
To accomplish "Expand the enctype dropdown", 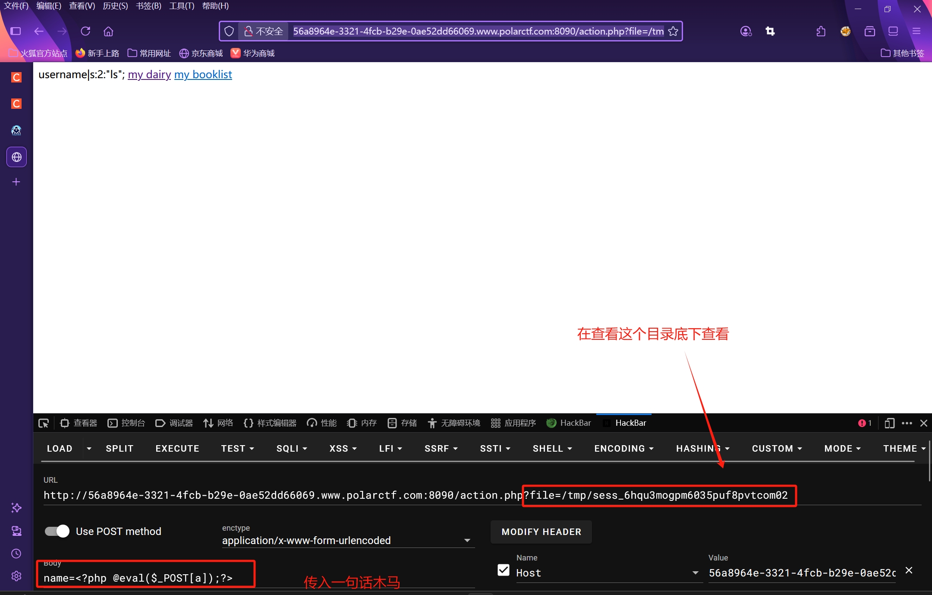I will (467, 541).
